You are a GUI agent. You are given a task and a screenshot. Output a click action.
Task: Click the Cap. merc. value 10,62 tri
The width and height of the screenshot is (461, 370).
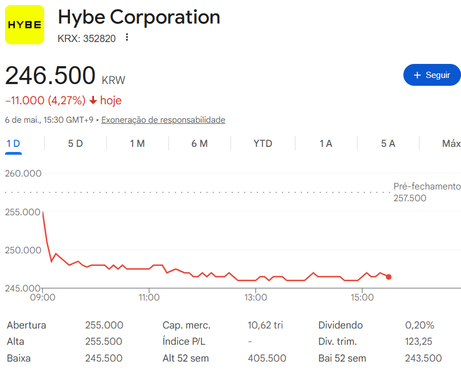pyautogui.click(x=265, y=325)
